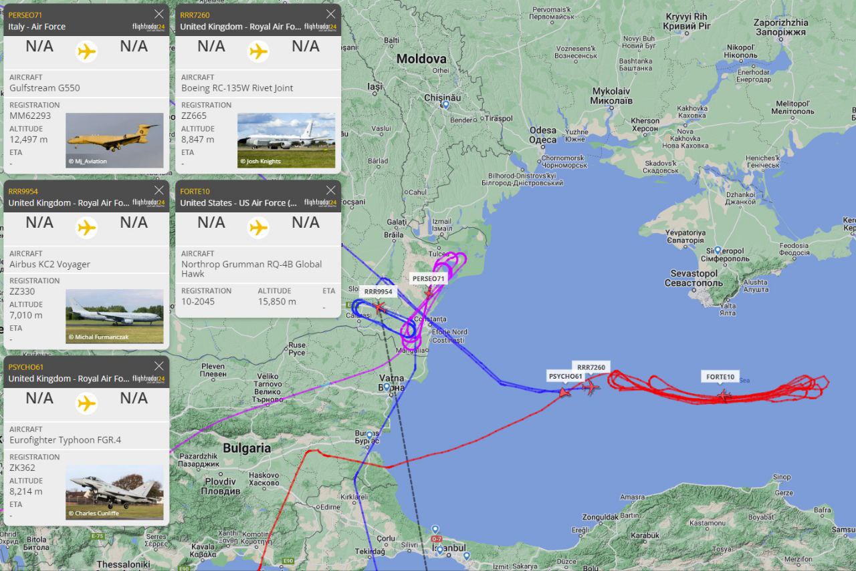Click the Gulfstream G550 aircraft type text

point(45,88)
